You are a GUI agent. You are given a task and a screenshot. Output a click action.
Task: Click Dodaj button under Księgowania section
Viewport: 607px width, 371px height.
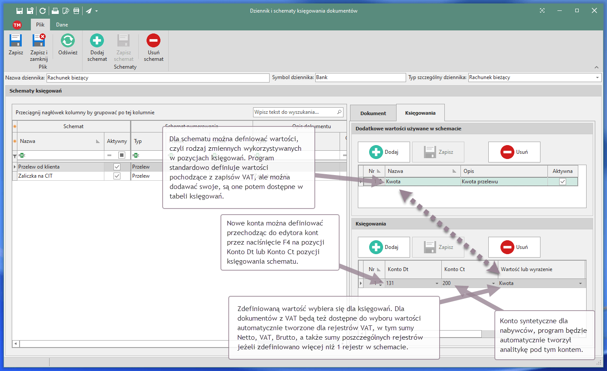384,247
